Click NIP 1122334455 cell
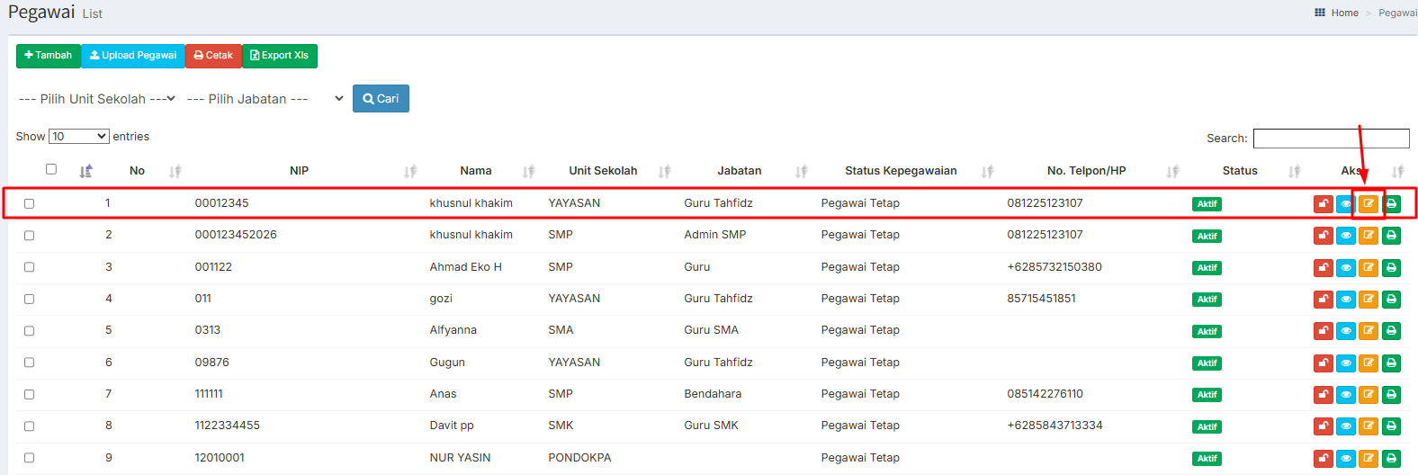The width and height of the screenshot is (1418, 475). (x=228, y=426)
